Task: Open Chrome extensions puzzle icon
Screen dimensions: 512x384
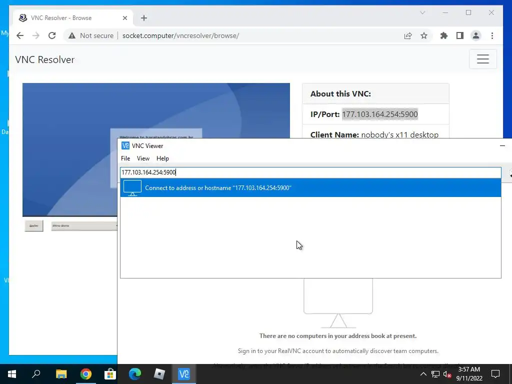Action: click(x=444, y=35)
